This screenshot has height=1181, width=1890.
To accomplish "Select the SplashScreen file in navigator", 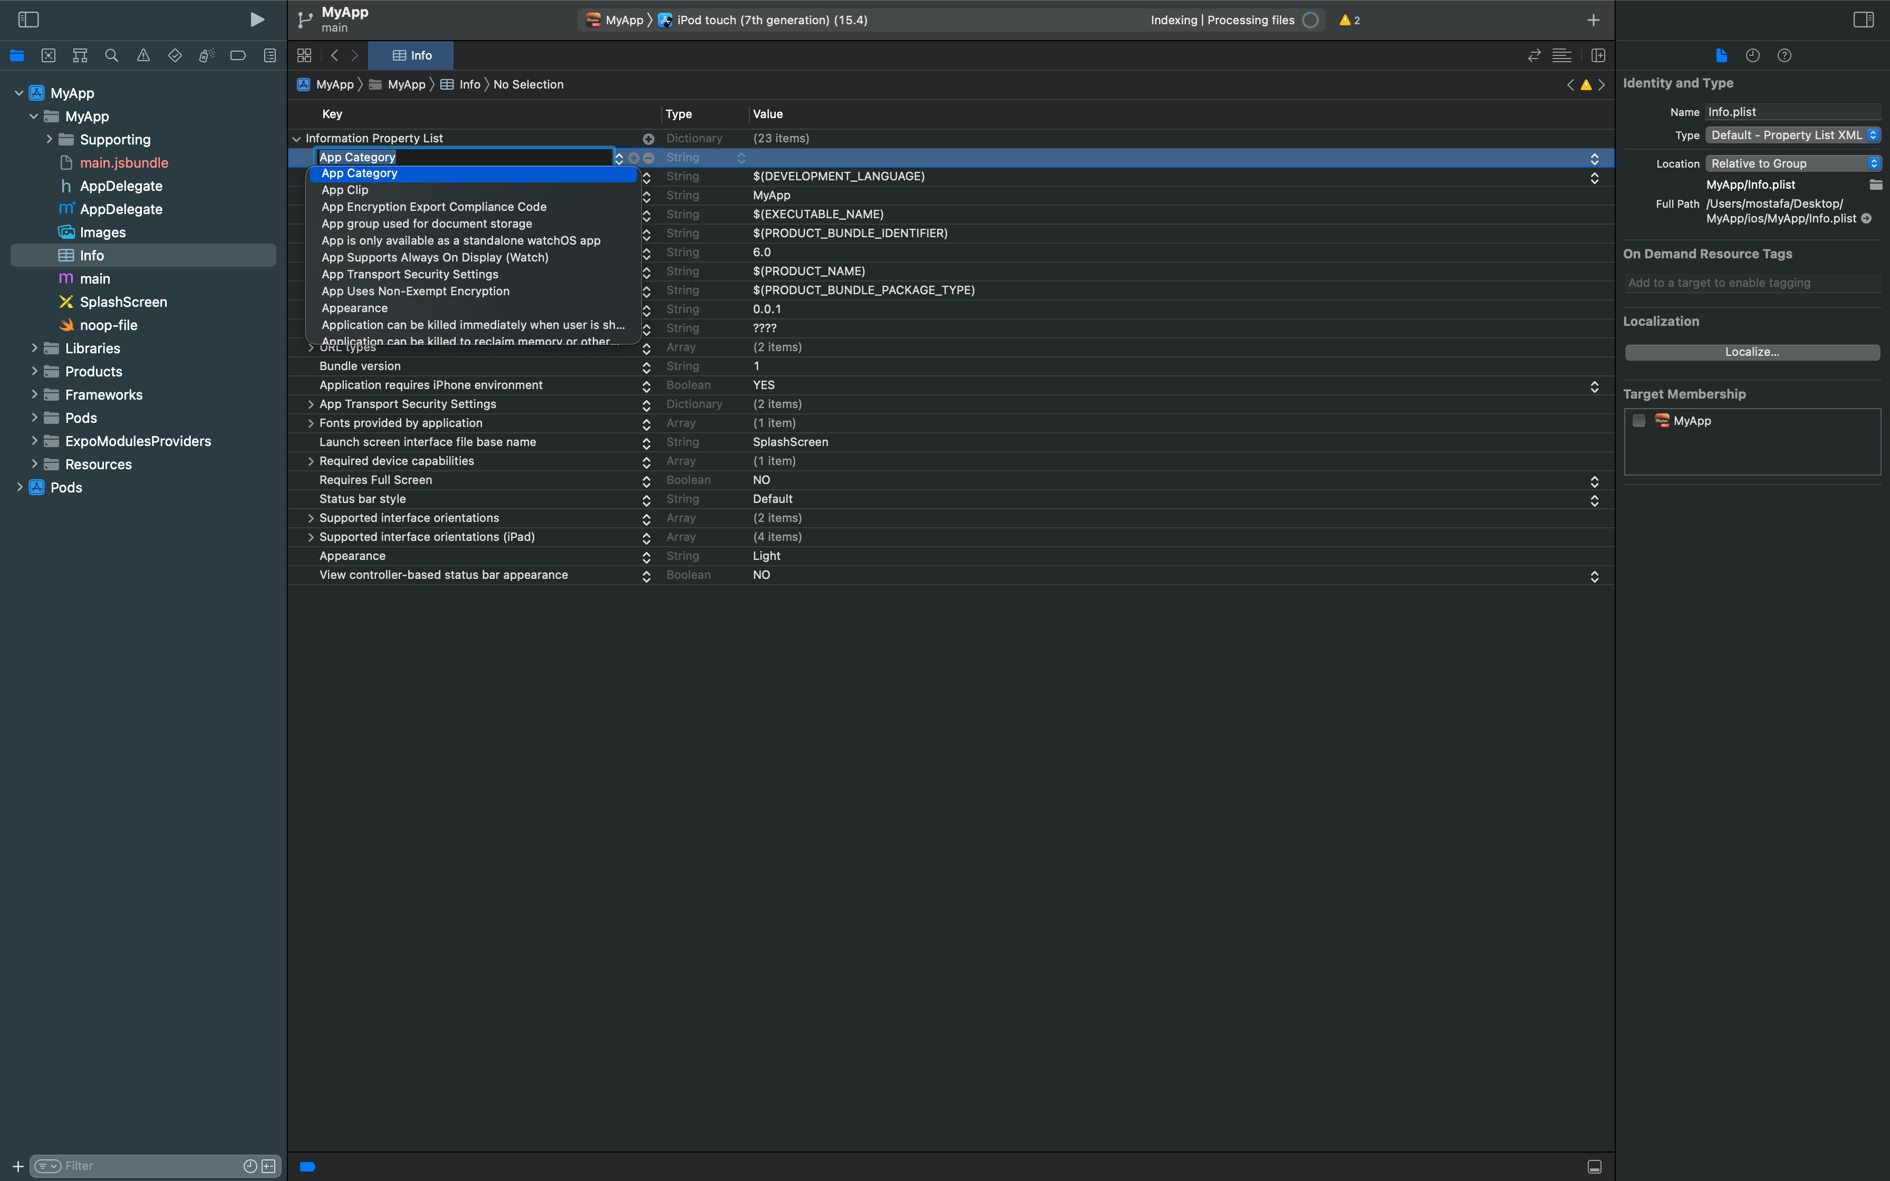I will (x=123, y=302).
